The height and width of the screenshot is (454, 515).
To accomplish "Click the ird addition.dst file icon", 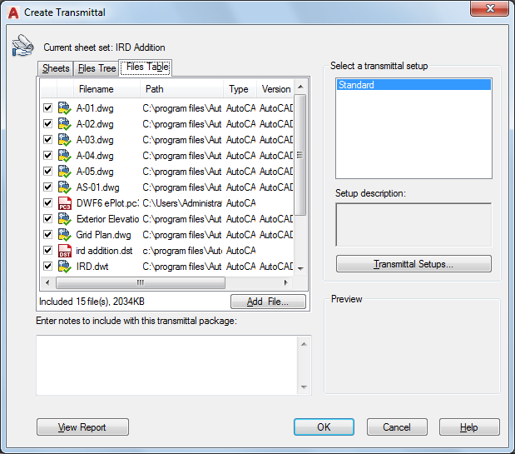I will pos(64,251).
